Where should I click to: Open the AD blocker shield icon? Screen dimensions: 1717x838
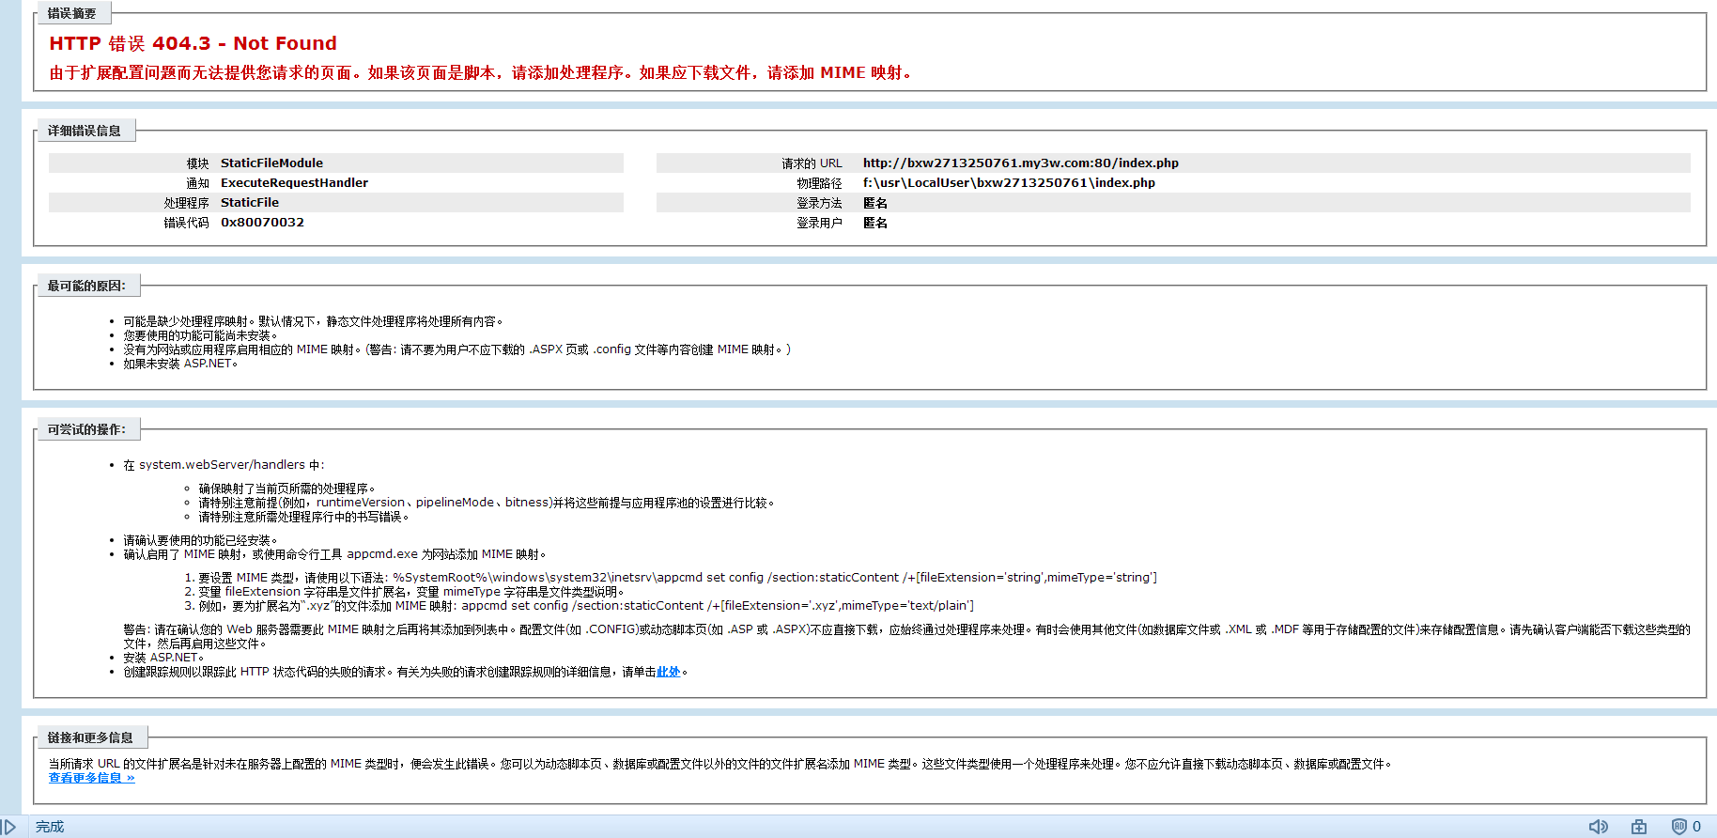click(x=1678, y=827)
